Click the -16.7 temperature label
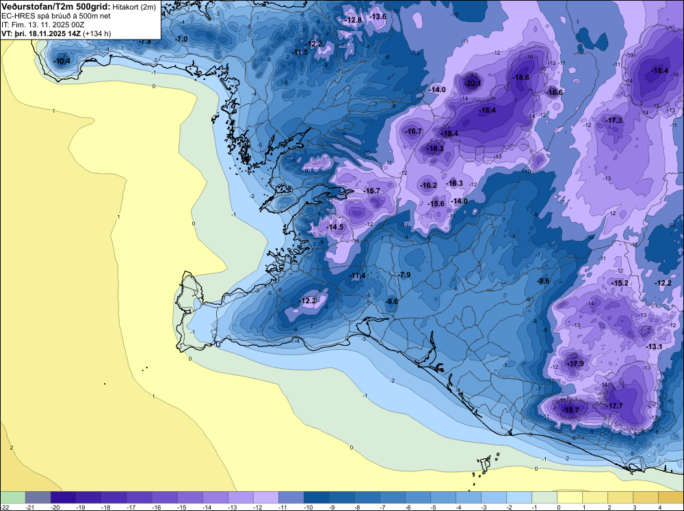 413,132
